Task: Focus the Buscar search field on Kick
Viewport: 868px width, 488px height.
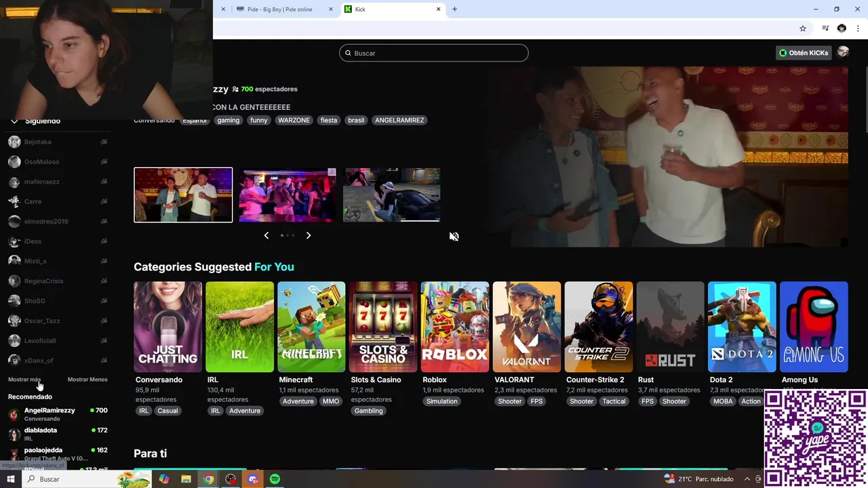Action: click(x=434, y=53)
